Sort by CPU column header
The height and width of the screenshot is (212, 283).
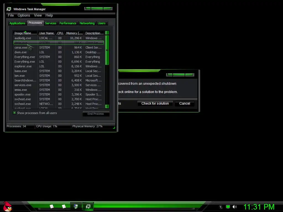point(60,33)
